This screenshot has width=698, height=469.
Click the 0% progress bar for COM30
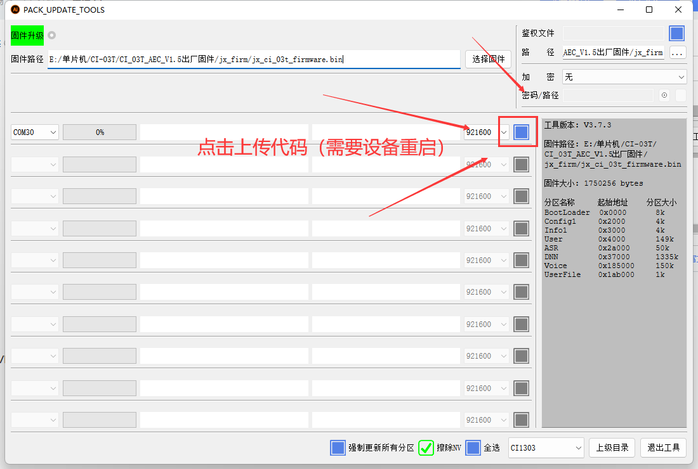coord(100,132)
